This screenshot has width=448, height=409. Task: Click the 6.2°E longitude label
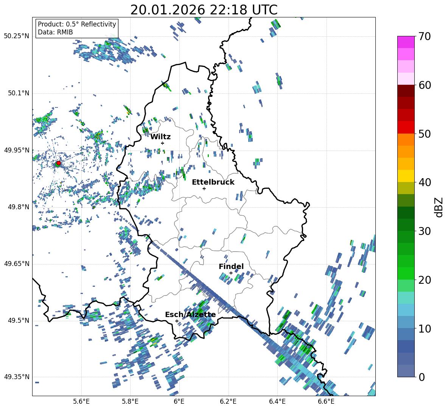(228, 401)
